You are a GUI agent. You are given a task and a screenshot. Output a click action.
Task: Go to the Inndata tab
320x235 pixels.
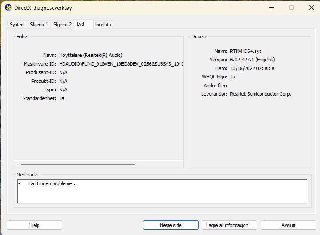[x=103, y=25]
